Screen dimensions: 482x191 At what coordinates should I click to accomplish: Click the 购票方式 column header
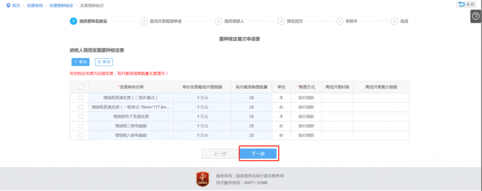click(x=306, y=87)
